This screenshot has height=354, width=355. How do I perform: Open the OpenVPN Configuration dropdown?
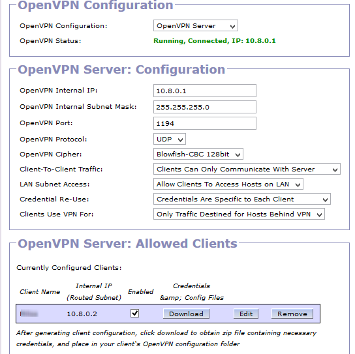pyautogui.click(x=196, y=25)
